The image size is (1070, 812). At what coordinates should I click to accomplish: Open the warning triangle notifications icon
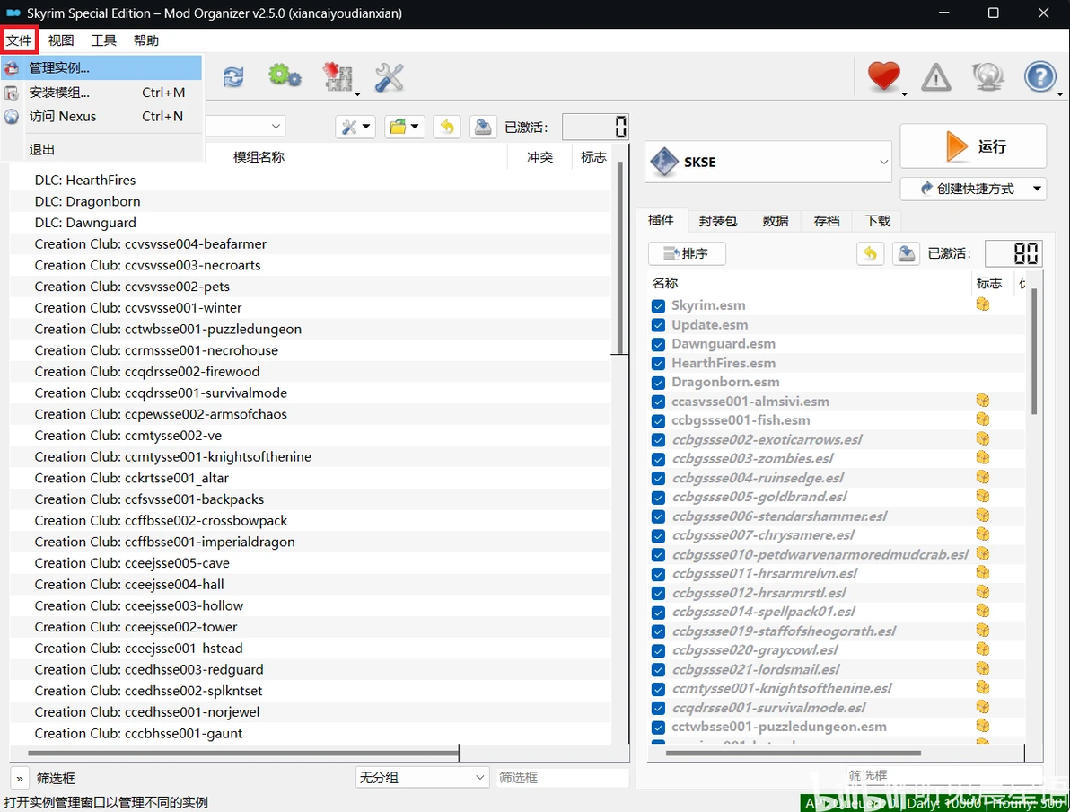pos(935,77)
